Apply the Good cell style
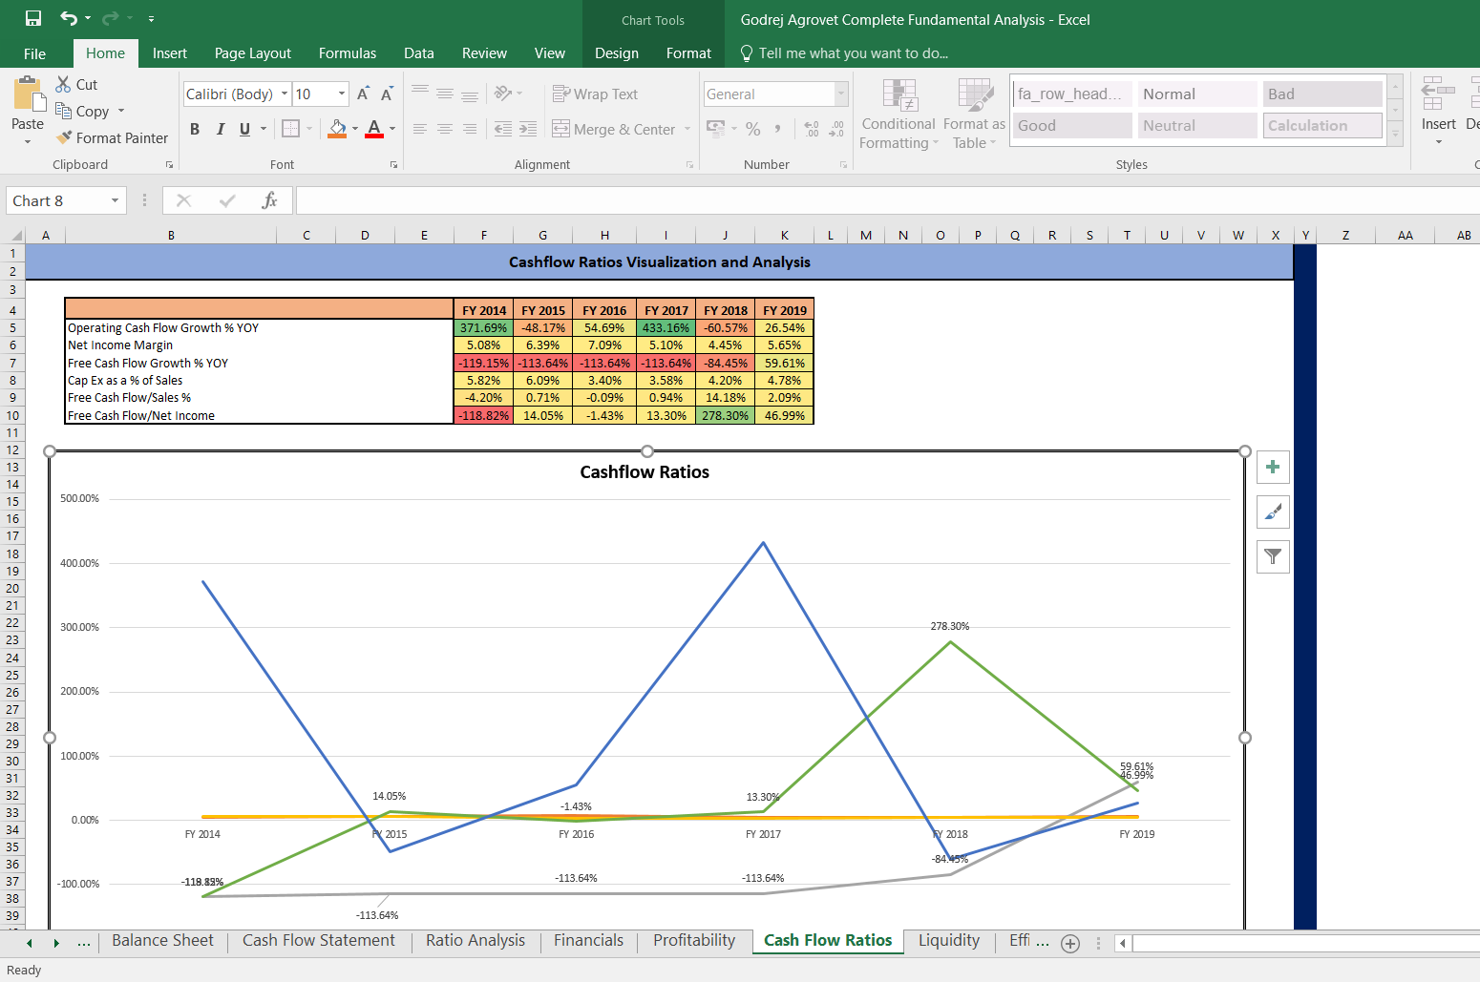Viewport: 1480px width, 982px height. click(1072, 125)
